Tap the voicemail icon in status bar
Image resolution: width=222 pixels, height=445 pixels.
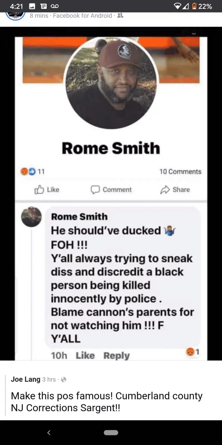tap(55, 6)
